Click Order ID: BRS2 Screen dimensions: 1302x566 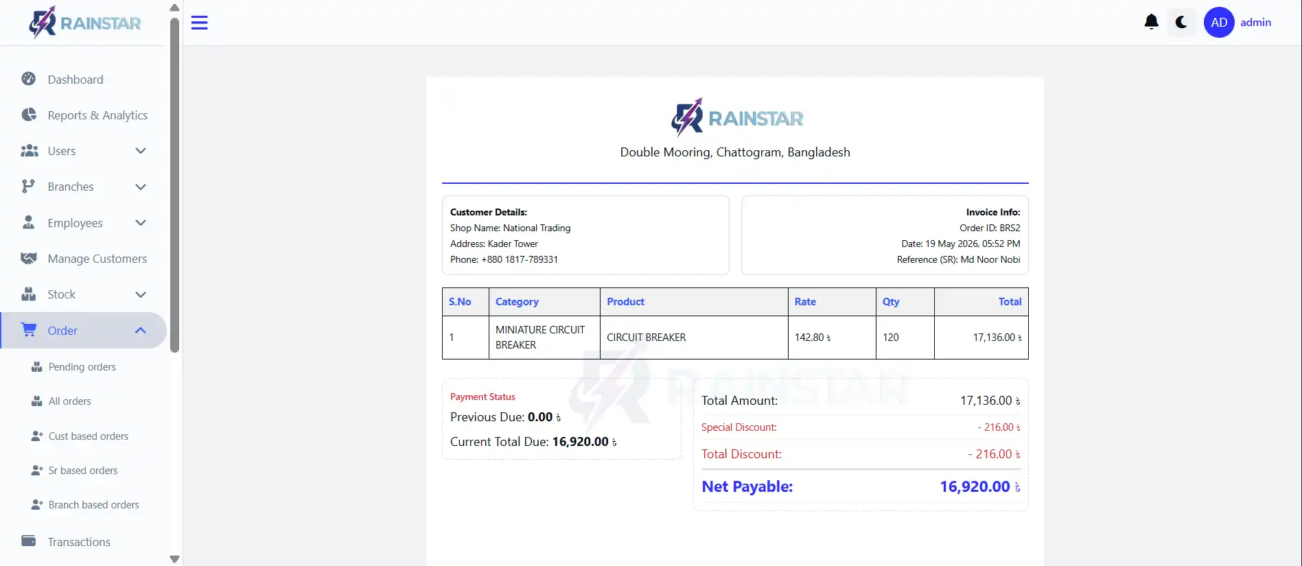tap(990, 228)
